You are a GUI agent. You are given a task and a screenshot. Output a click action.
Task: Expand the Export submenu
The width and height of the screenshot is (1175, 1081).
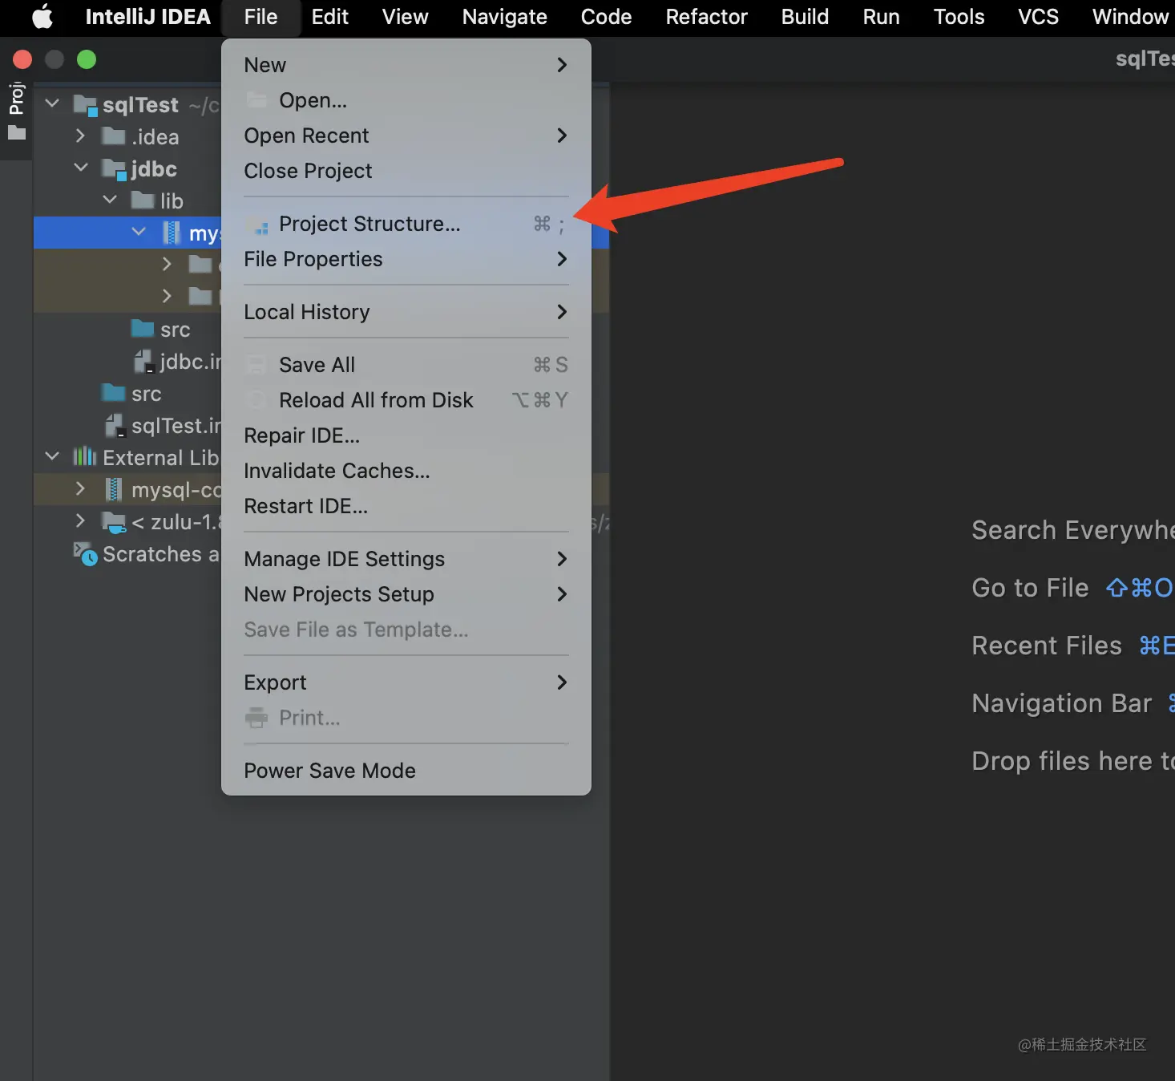[x=406, y=682]
